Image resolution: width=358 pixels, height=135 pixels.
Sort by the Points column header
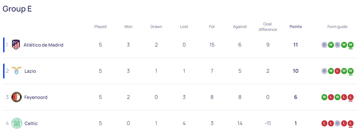point(296,27)
